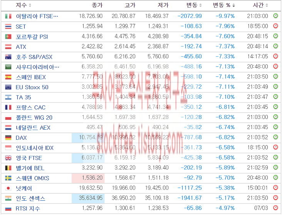
Task: Click the -2072.99 change value
Action: pyautogui.click(x=190, y=16)
